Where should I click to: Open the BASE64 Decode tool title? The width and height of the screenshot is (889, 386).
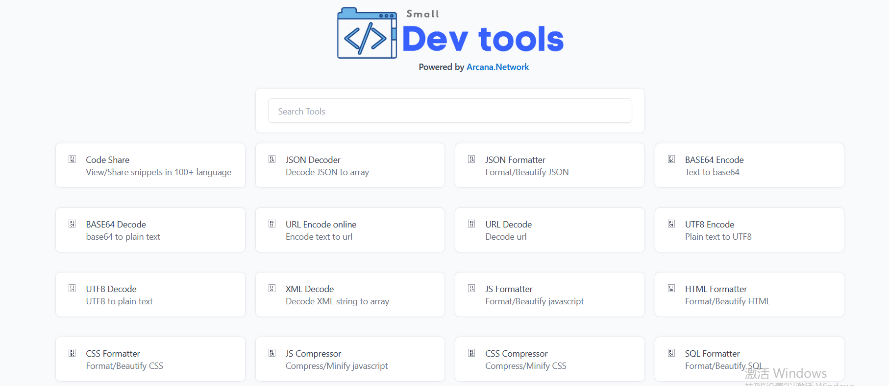pyautogui.click(x=116, y=225)
